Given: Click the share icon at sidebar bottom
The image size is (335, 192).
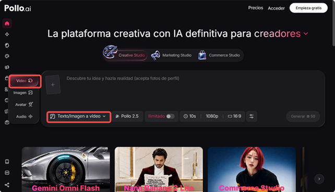Looking at the screenshot, I should (x=7, y=185).
